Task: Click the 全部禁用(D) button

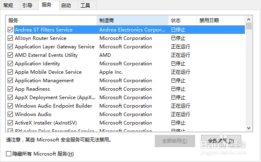Action: pyautogui.click(x=221, y=141)
